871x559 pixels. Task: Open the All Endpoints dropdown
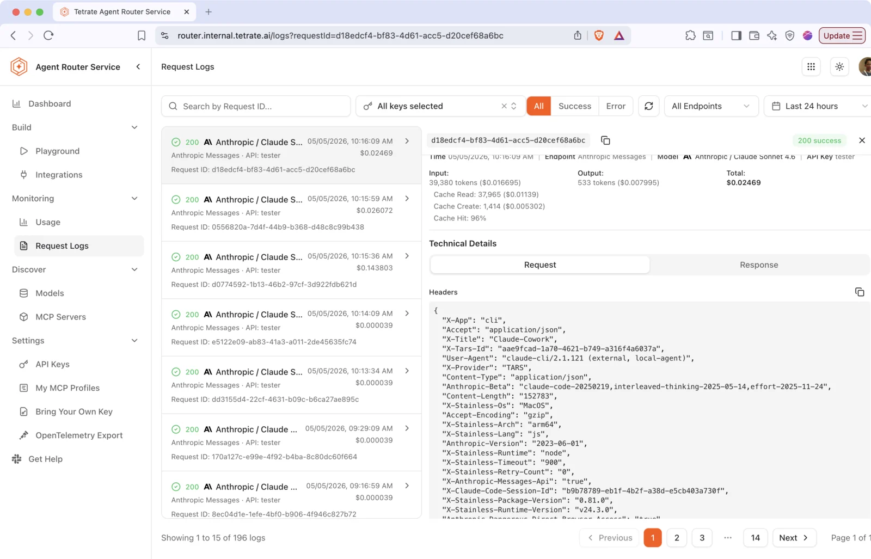711,106
